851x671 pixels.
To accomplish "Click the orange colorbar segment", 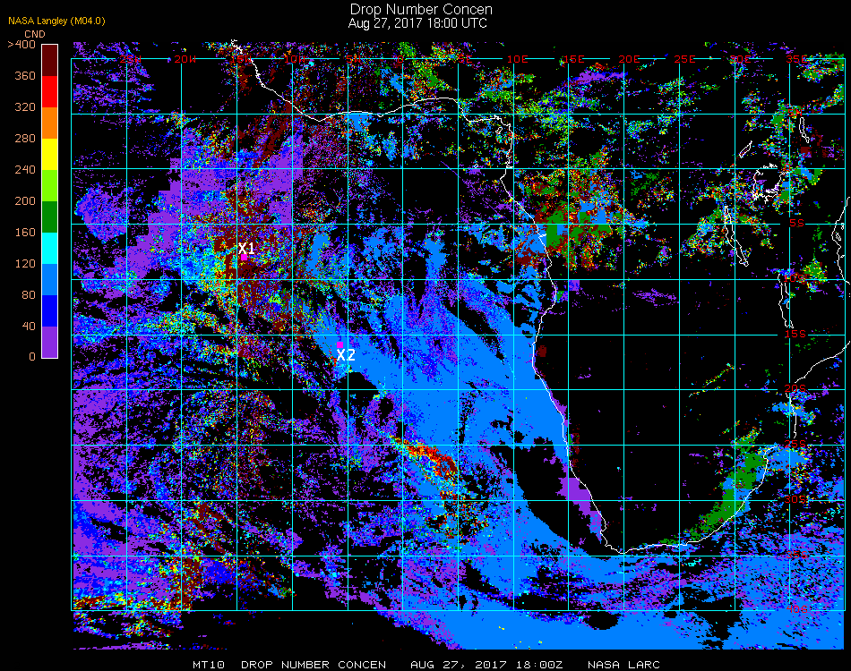I will point(49,123).
